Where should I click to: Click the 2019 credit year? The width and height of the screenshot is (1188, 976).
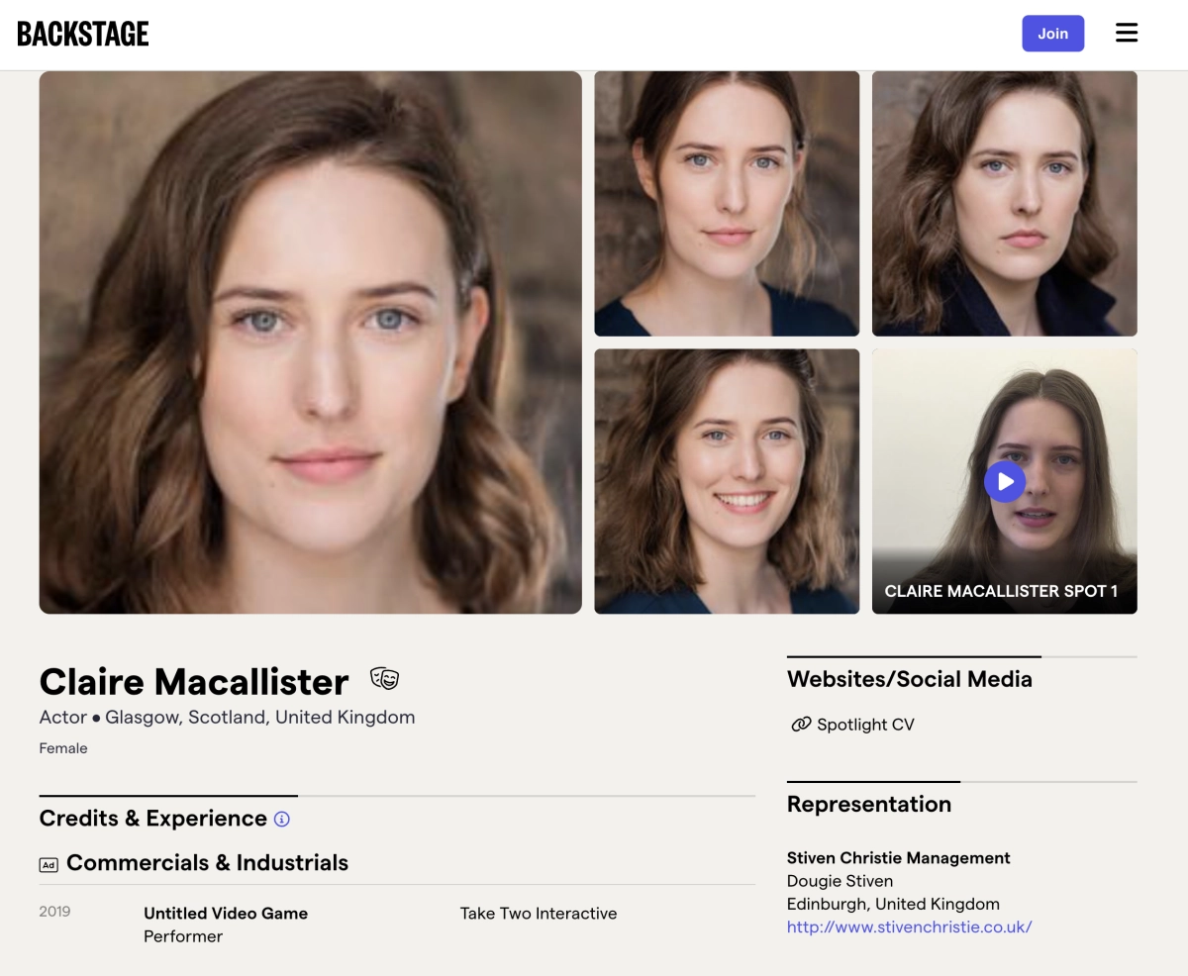[x=54, y=912]
